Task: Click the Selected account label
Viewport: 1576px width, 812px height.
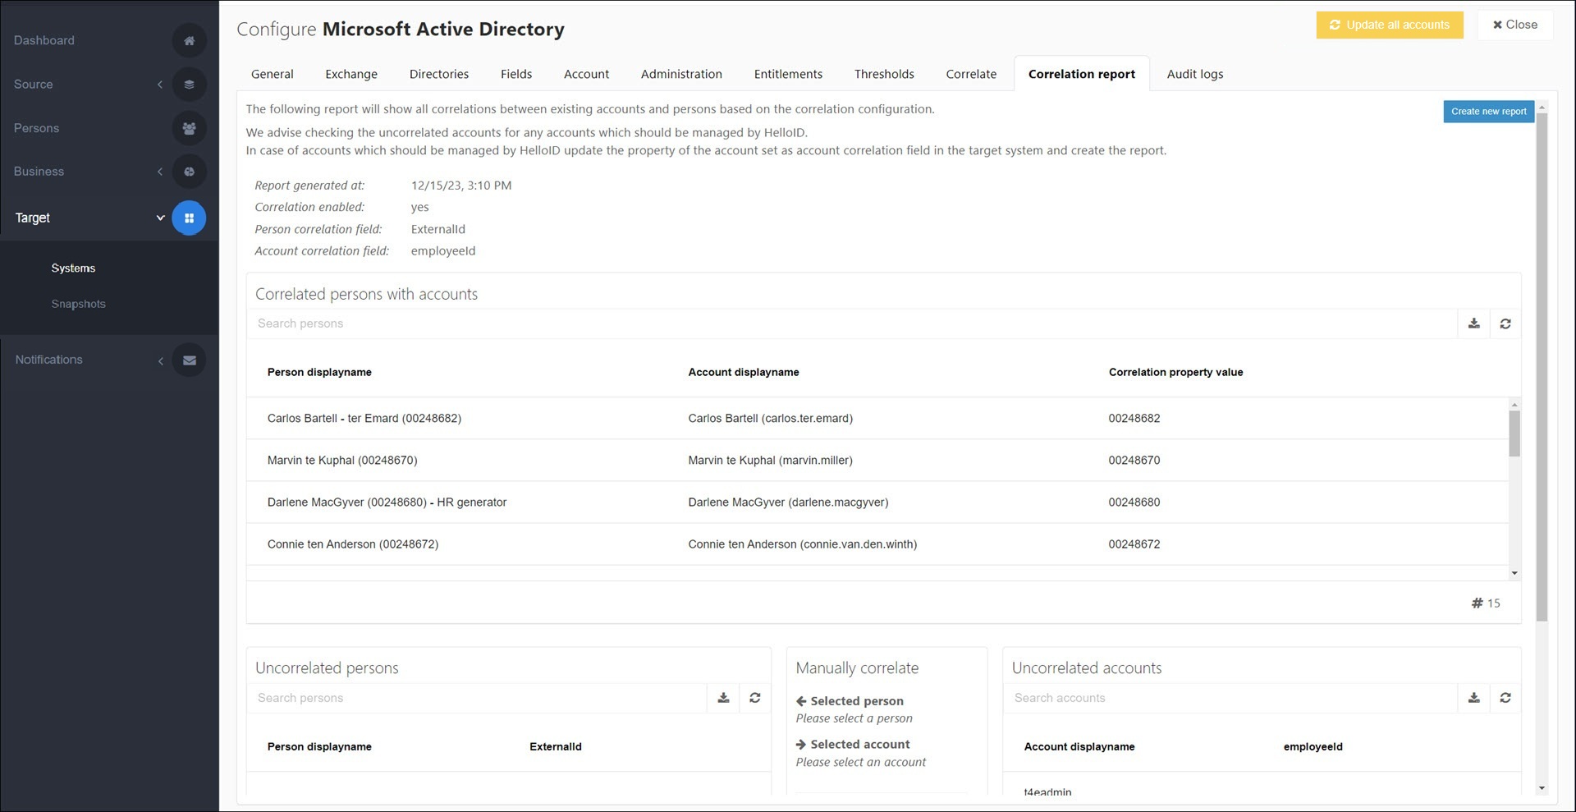Action: pyautogui.click(x=859, y=744)
